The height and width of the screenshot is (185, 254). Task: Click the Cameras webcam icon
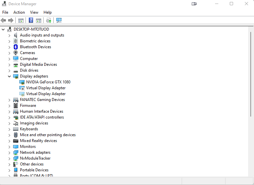(x=16, y=53)
